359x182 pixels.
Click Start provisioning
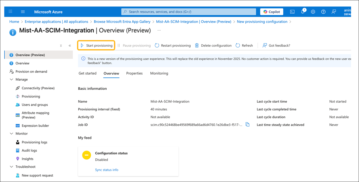point(96,45)
